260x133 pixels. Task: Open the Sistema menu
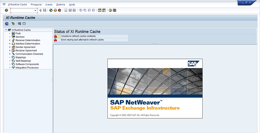[x=61, y=5]
